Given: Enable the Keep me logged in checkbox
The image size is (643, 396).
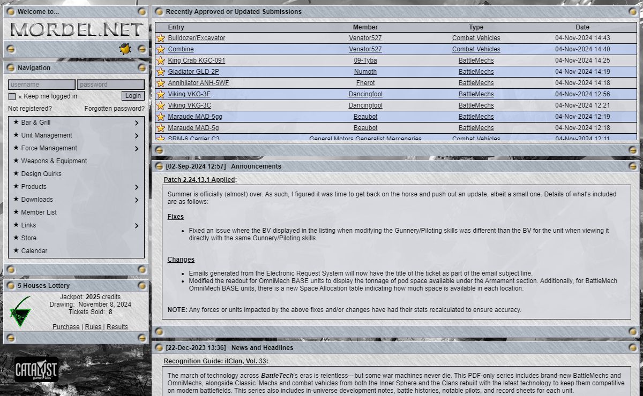Looking at the screenshot, I should [x=12, y=96].
